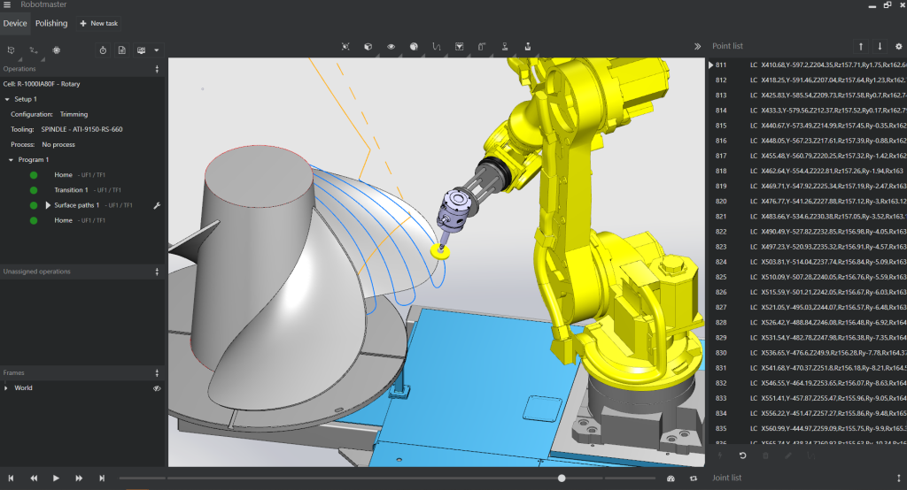Viewport: 907px width, 490px height.
Task: Open the hamburger menu beside Robotmaster
Action: click(x=7, y=5)
